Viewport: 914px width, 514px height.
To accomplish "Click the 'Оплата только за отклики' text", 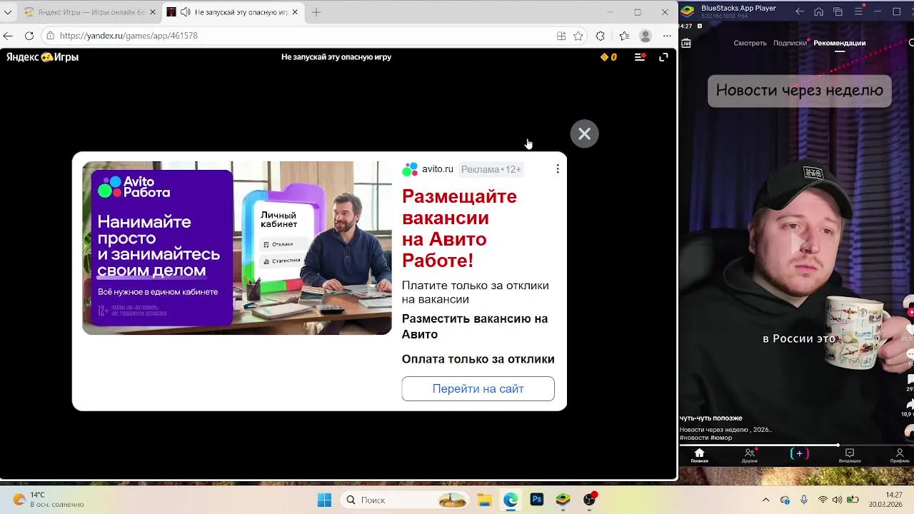I will [x=478, y=359].
